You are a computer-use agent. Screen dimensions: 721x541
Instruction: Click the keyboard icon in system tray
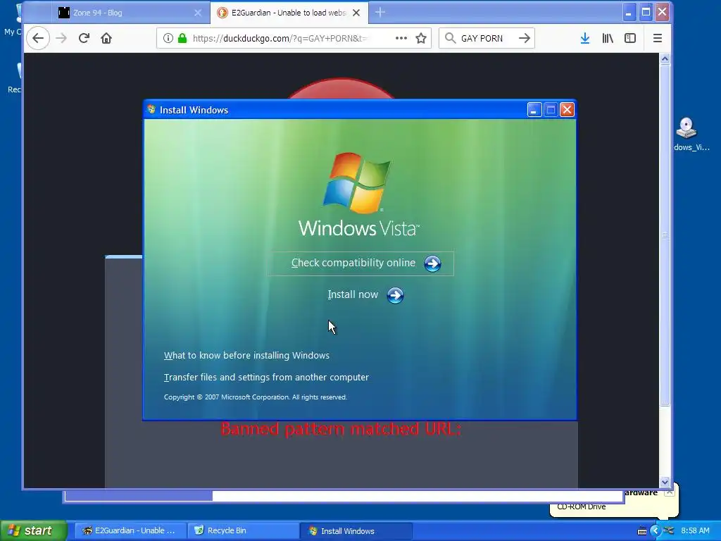pos(642,531)
